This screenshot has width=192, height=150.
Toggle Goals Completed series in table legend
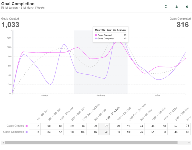click(x=27, y=132)
